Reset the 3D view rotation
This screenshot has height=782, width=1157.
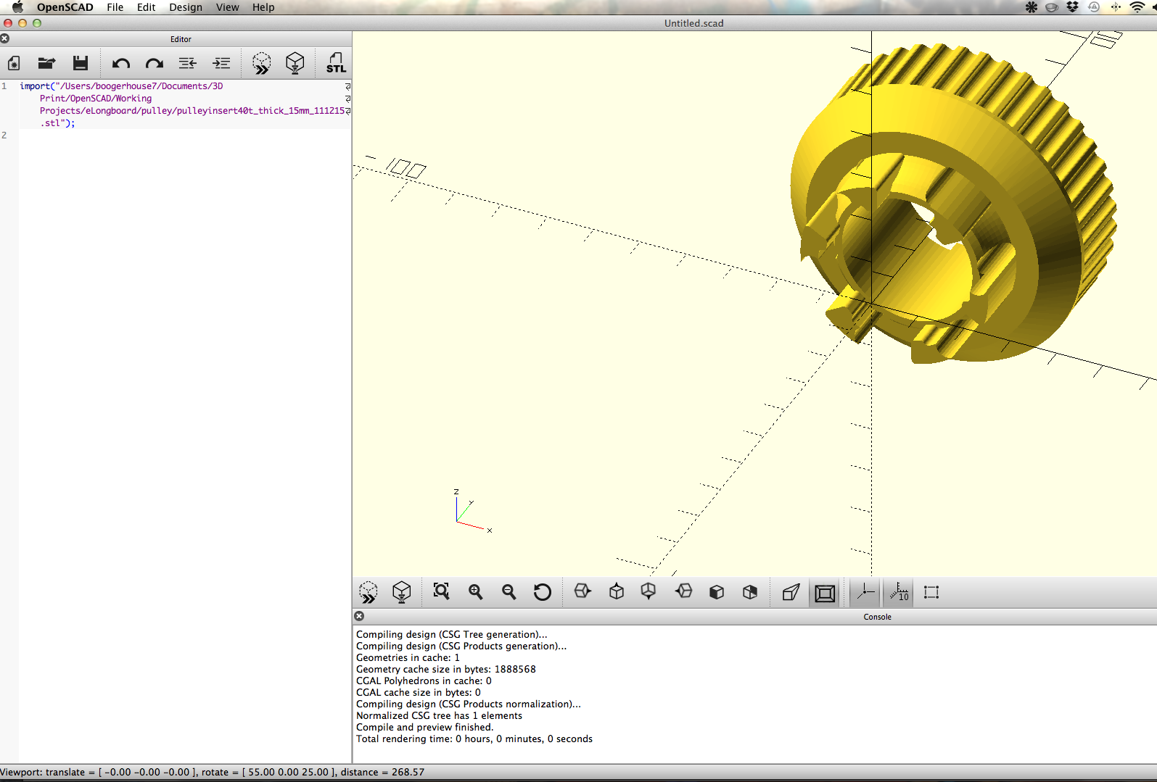(x=542, y=592)
